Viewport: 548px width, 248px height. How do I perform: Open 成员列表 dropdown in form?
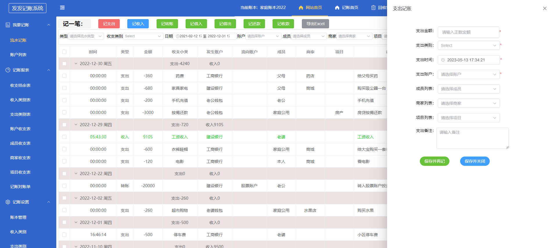[x=469, y=89]
